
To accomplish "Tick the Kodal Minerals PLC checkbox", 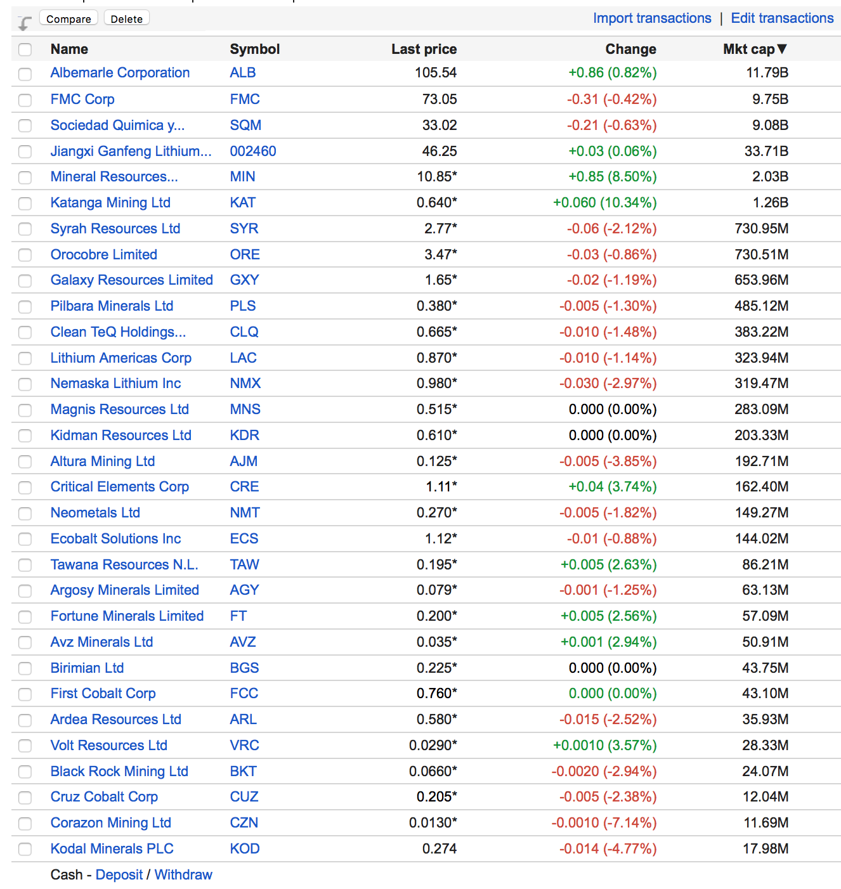I will tap(25, 849).
